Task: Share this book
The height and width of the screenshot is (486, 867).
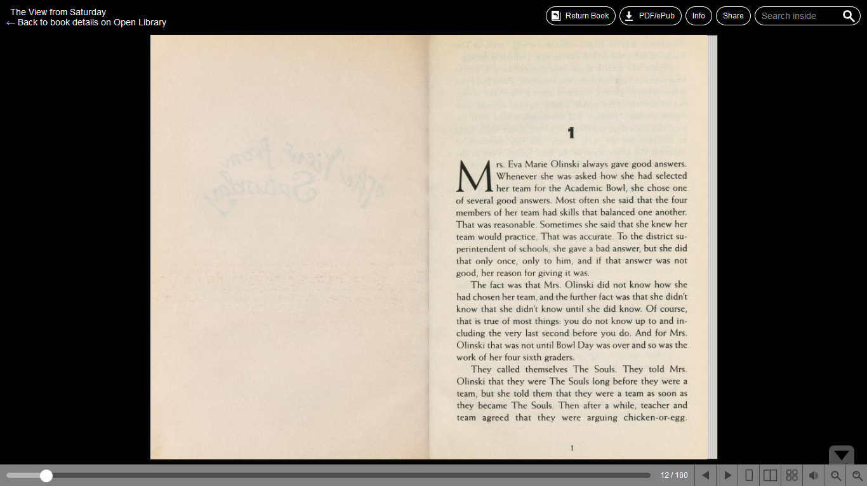Action: pyautogui.click(x=733, y=15)
